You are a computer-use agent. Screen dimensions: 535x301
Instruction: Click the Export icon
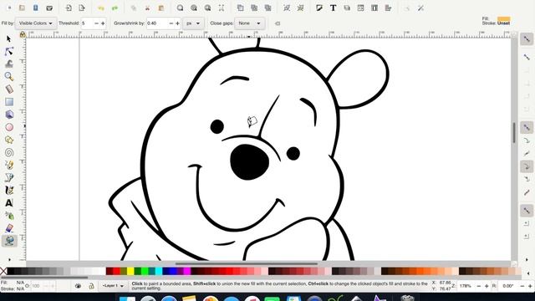pos(82,8)
